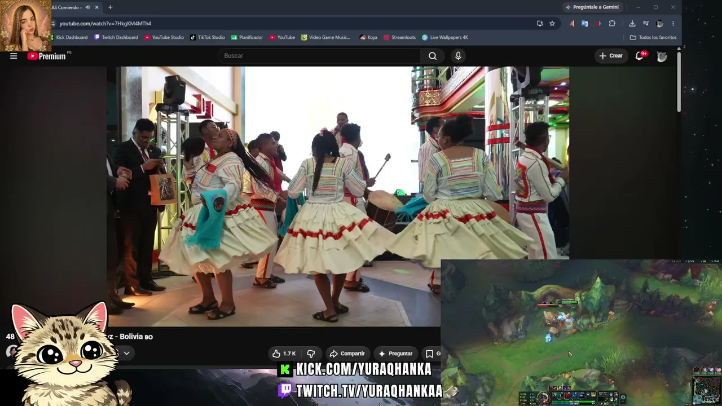The width and height of the screenshot is (722, 406).
Task: Click the address bar URL
Action: [105, 24]
